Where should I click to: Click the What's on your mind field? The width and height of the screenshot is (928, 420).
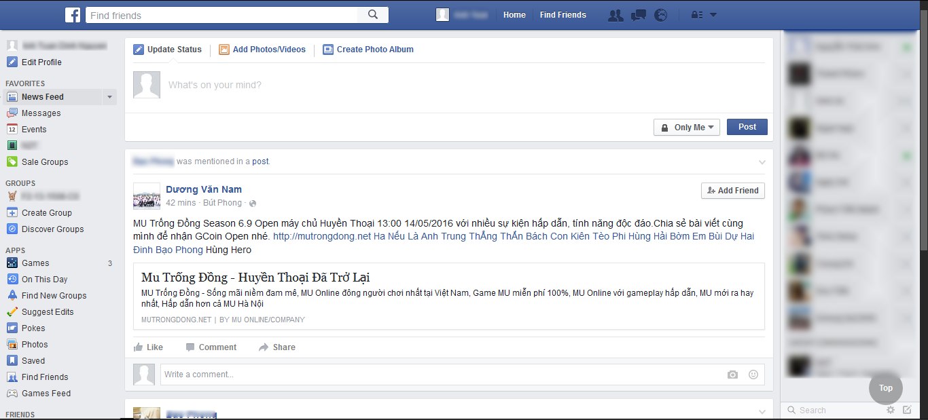click(x=466, y=85)
